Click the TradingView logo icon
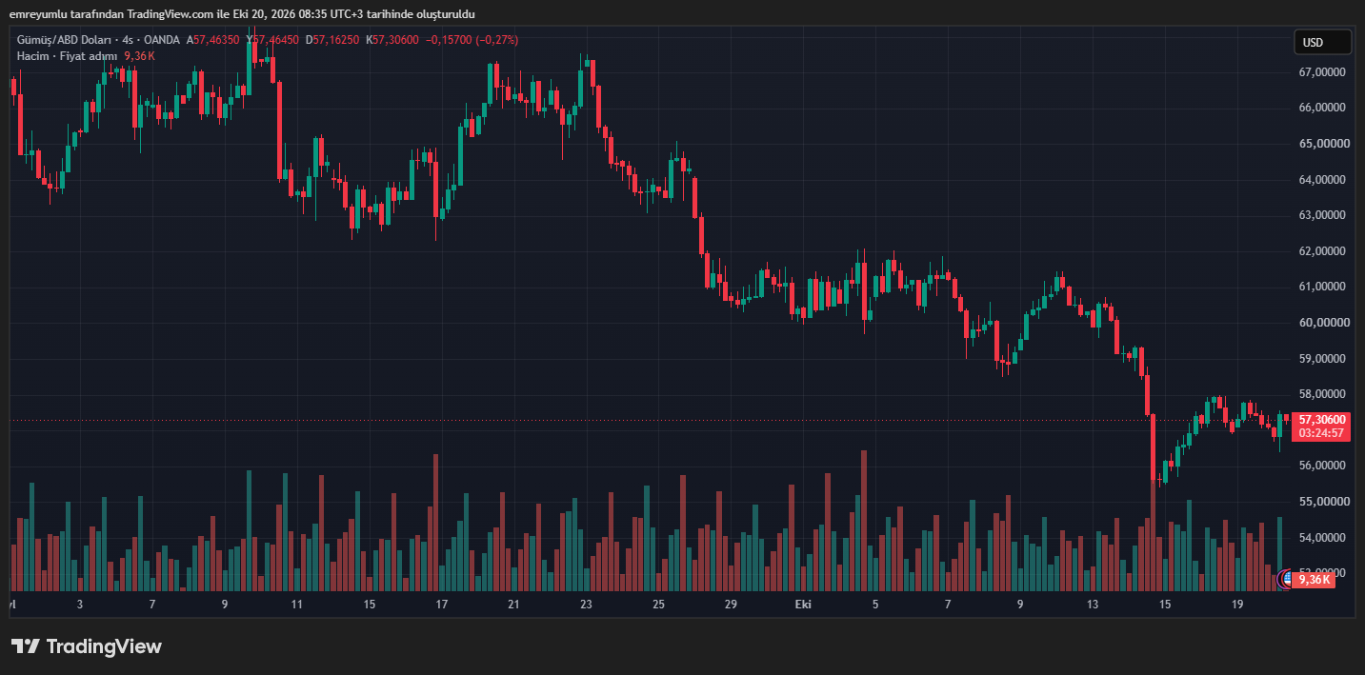Viewport: 1365px width, 675px height. click(25, 646)
